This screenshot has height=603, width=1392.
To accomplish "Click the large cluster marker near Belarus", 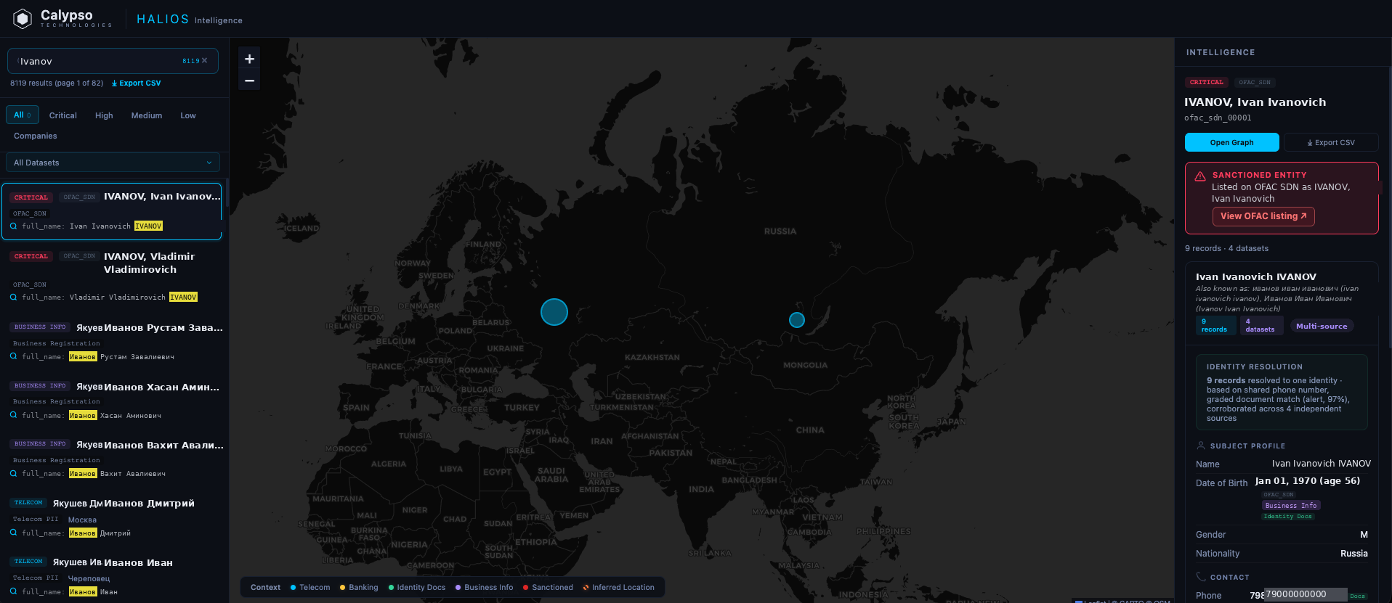I will click(554, 312).
